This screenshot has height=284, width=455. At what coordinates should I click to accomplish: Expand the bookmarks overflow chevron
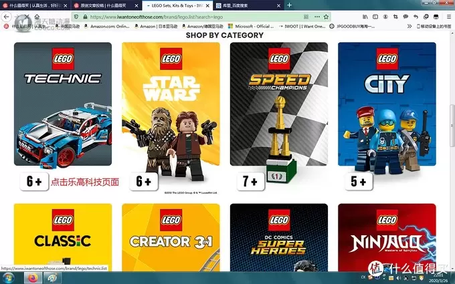coord(409,26)
